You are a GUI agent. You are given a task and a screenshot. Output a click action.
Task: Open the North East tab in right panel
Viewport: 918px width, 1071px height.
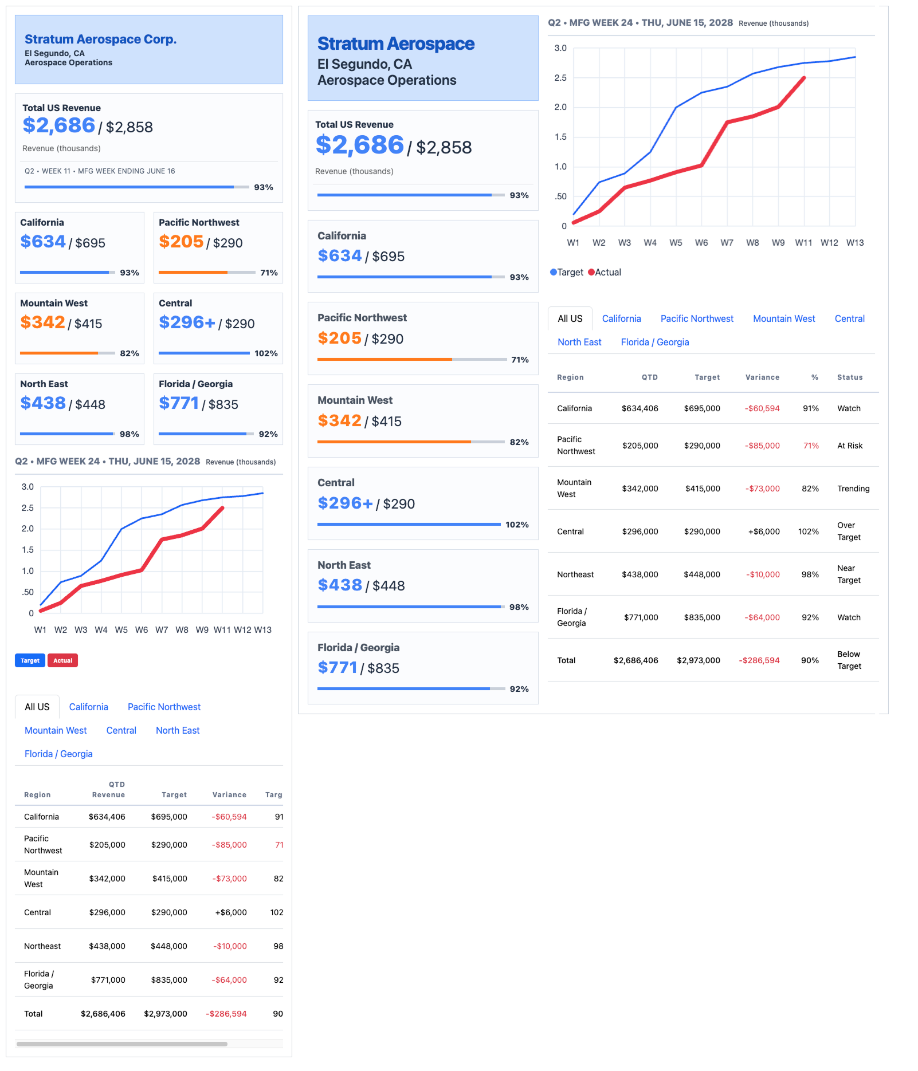point(579,342)
